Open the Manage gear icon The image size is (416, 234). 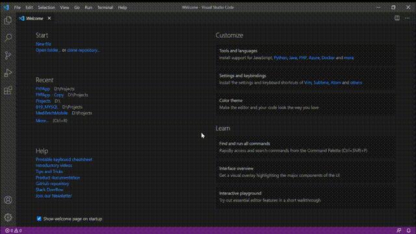pyautogui.click(x=8, y=217)
